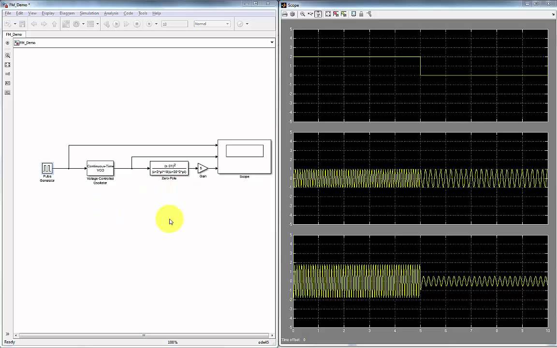
Task: Click the Record simulation output icon
Action: [x=149, y=24]
